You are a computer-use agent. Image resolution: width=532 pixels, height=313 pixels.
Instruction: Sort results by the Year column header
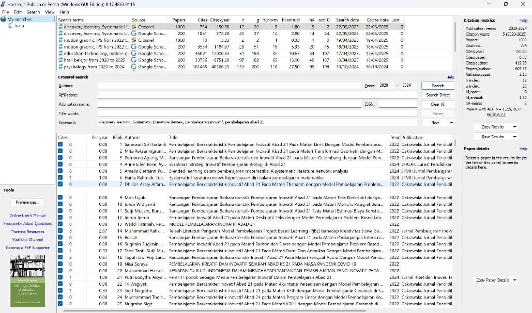tap(395, 137)
